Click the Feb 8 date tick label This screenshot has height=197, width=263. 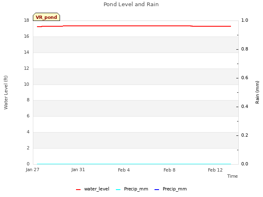(x=169, y=170)
